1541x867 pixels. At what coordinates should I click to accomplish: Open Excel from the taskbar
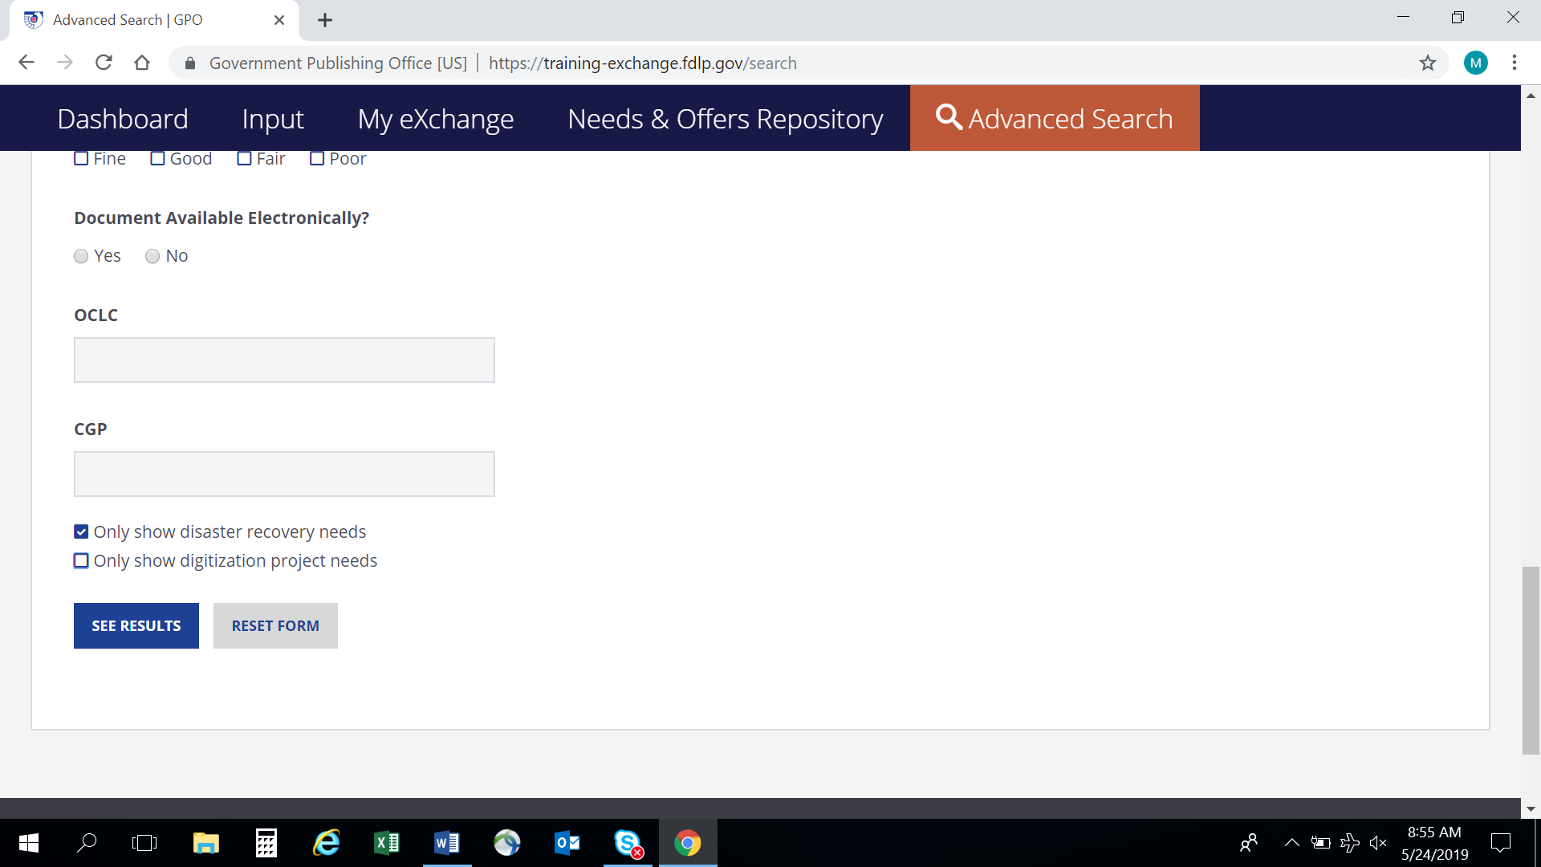point(387,843)
